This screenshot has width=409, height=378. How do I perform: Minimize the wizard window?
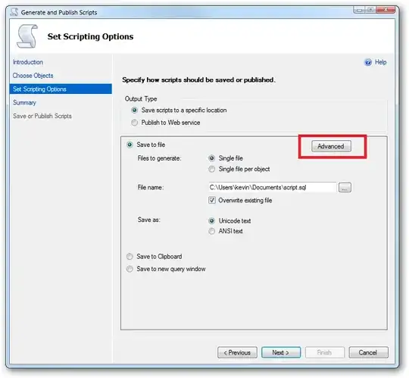359,10
